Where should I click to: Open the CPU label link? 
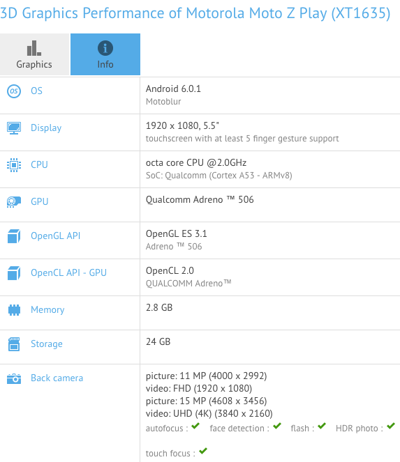point(39,164)
